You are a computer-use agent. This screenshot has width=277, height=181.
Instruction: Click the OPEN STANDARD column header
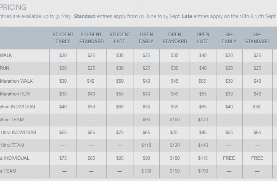coord(175,38)
